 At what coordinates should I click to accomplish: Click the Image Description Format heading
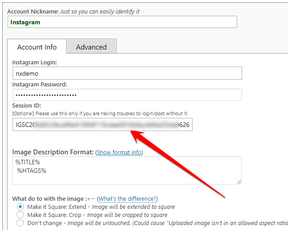tap(53, 152)
